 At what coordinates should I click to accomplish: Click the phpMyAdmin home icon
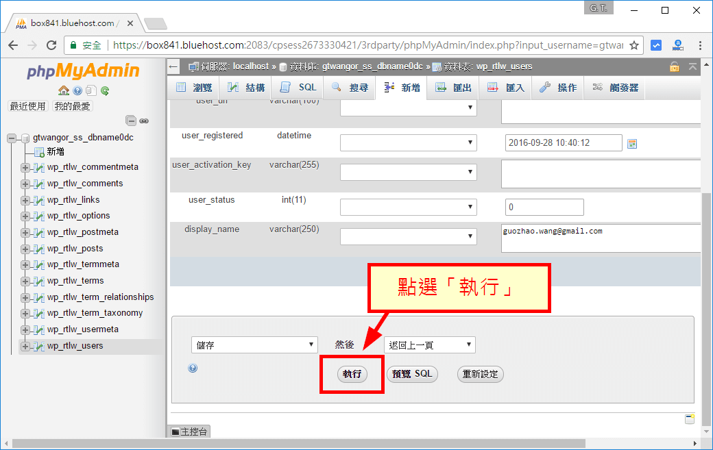click(65, 90)
